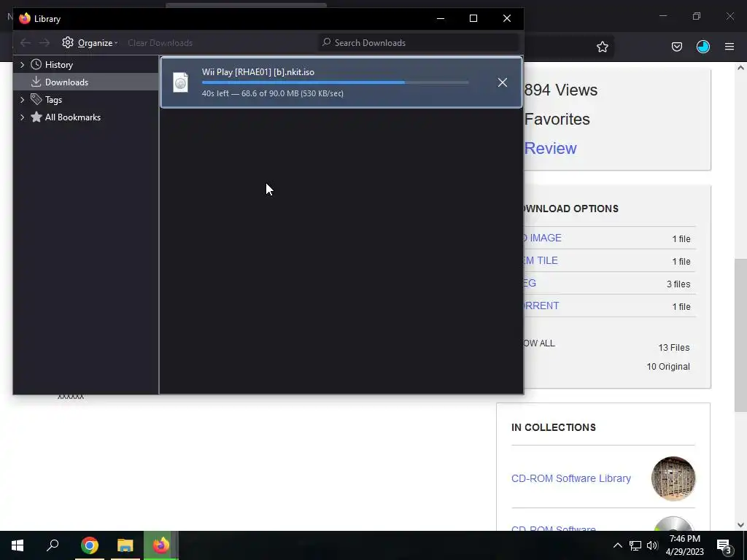Expand the All Bookmarks node
Viewport: 747px width, 560px height.
(23, 117)
